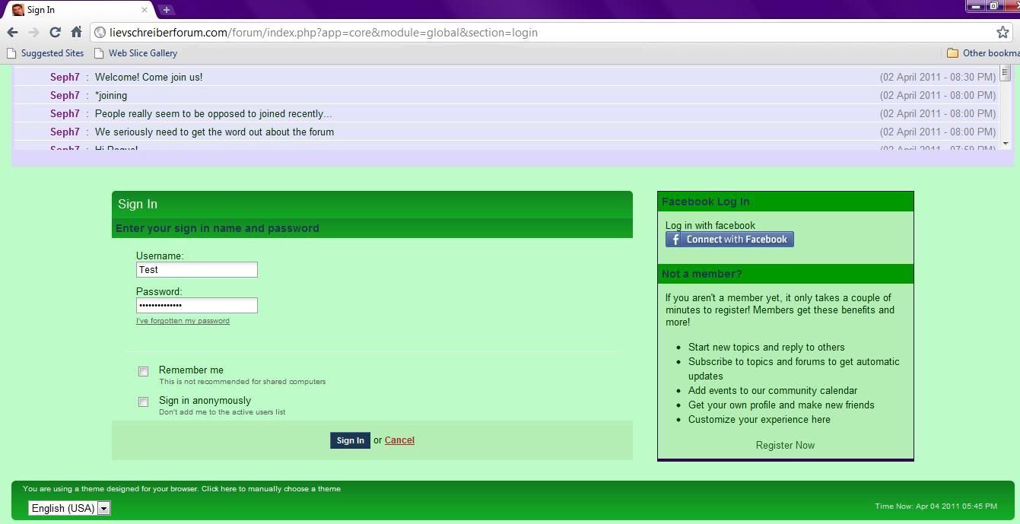Open the I've forgotten my password link
This screenshot has width=1020, height=524.
(x=183, y=321)
